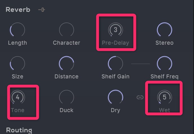Select the Character knob
This screenshot has width=194, height=134.
pyautogui.click(x=66, y=30)
